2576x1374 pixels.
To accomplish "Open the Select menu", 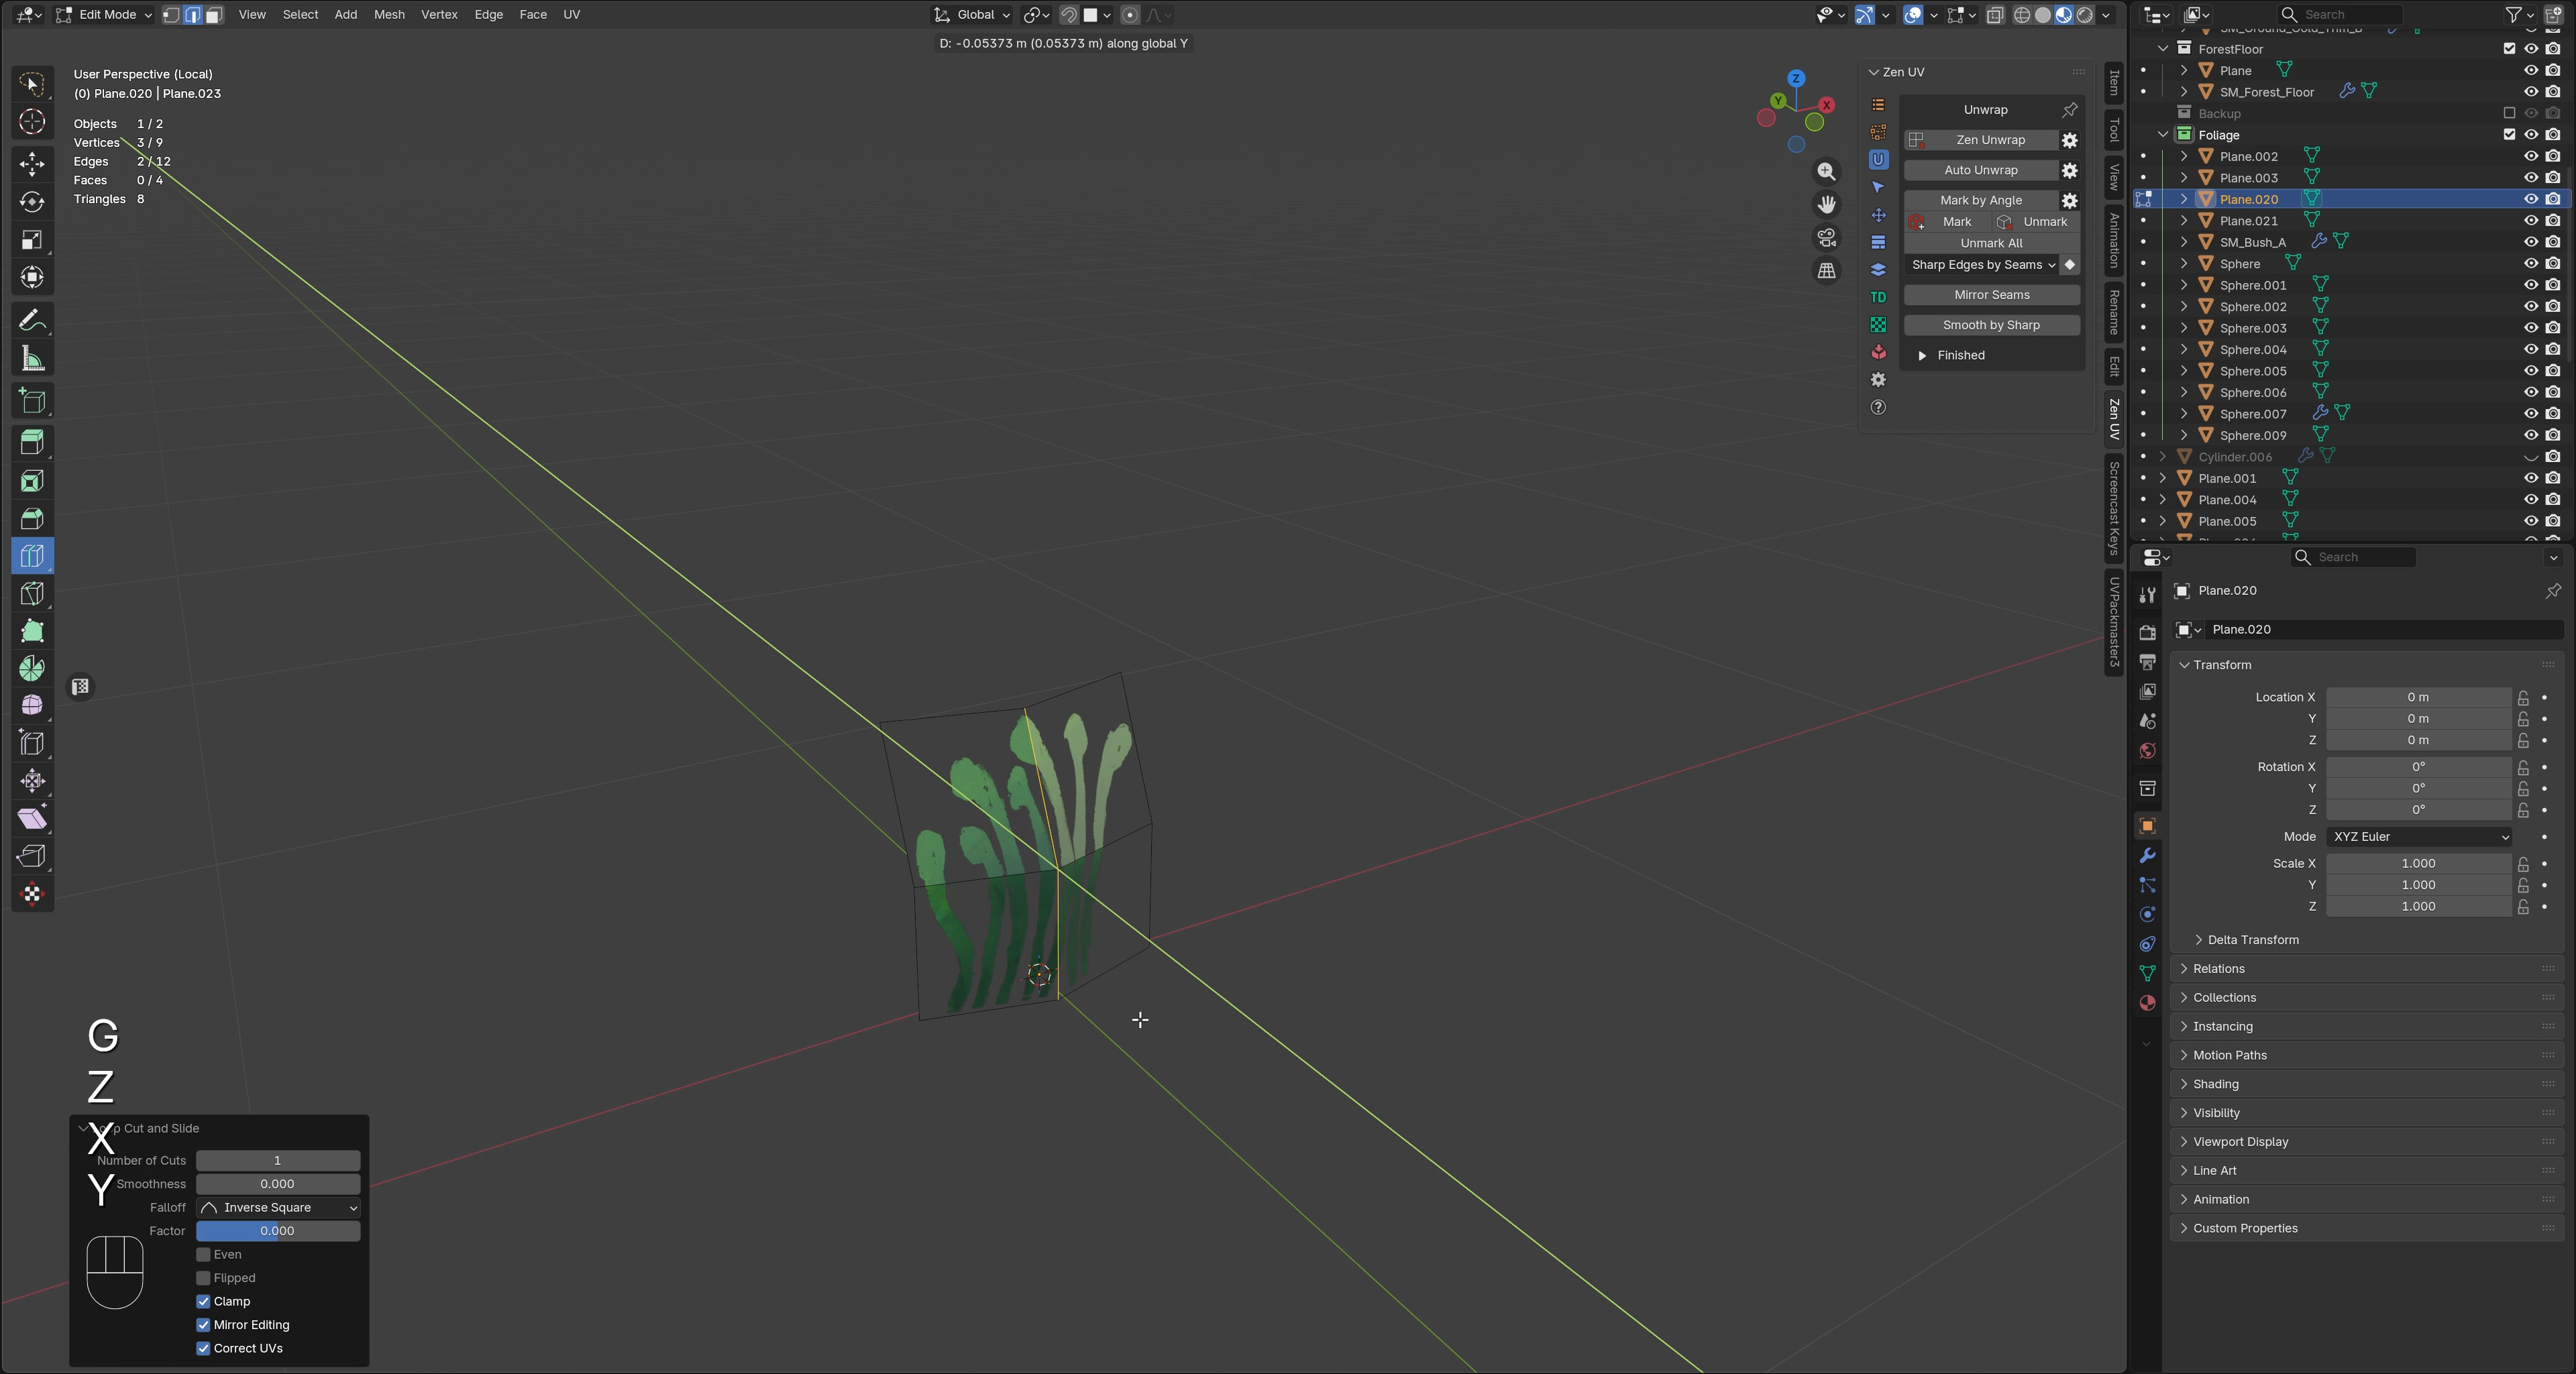I will pyautogui.click(x=300, y=15).
